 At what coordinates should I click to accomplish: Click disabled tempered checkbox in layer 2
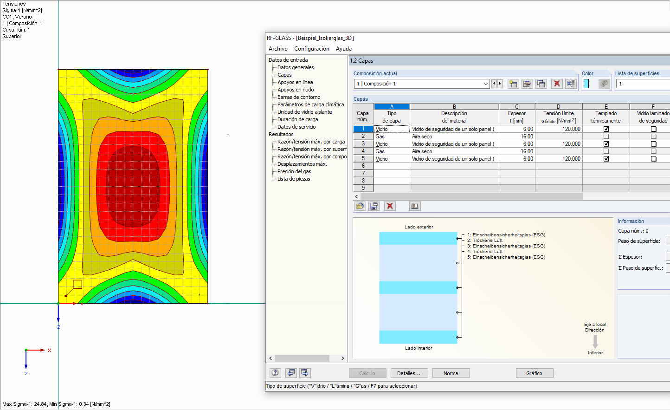606,137
